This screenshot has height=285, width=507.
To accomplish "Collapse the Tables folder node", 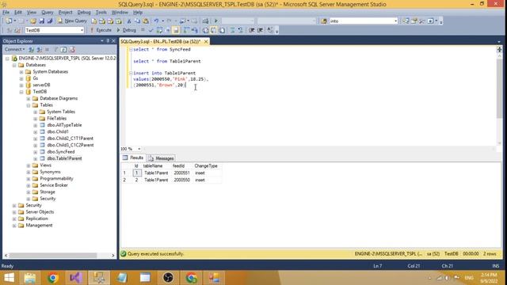I will point(29,105).
